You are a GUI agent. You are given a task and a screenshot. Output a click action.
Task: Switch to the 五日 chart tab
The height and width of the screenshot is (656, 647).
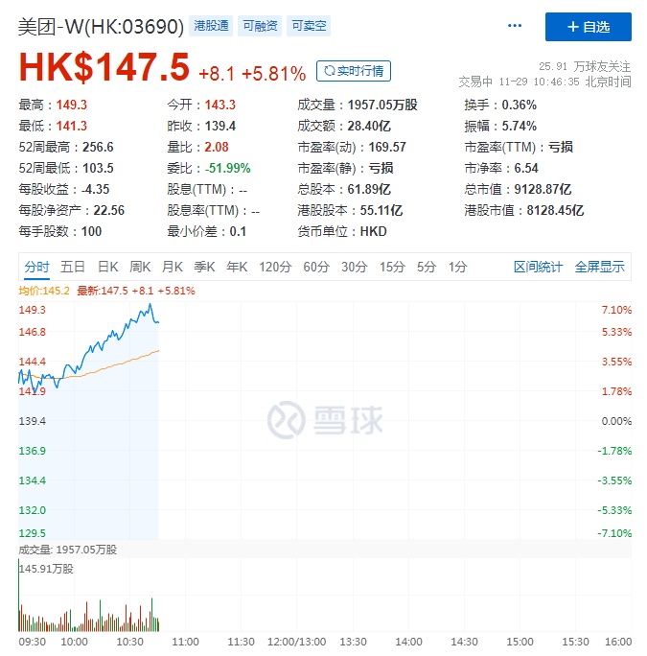click(73, 267)
